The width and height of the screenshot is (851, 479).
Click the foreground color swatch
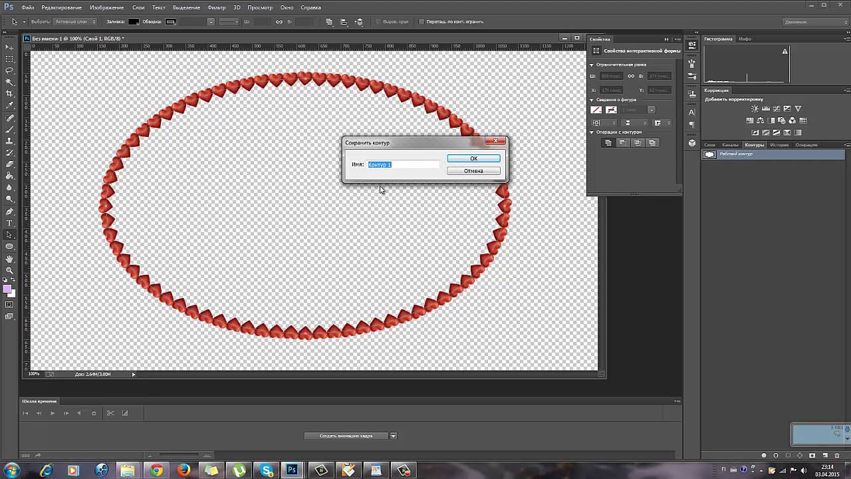pos(7,289)
